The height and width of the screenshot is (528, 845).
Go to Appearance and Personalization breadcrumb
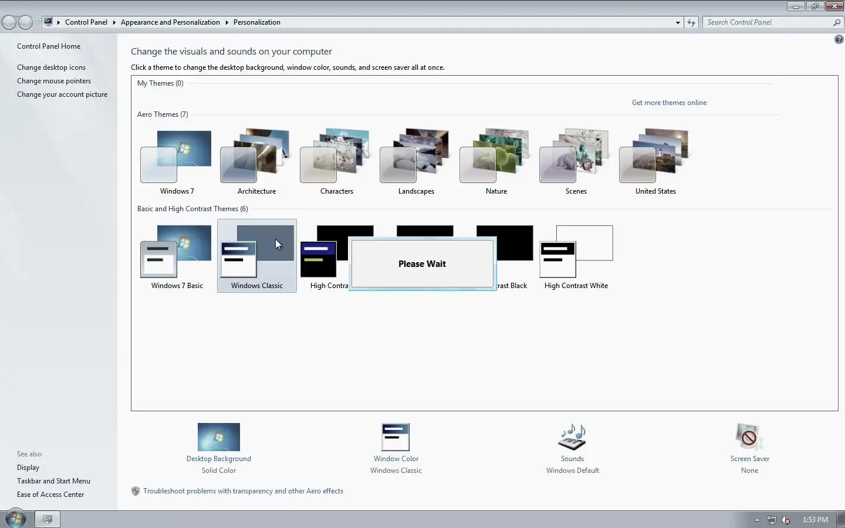pos(170,22)
